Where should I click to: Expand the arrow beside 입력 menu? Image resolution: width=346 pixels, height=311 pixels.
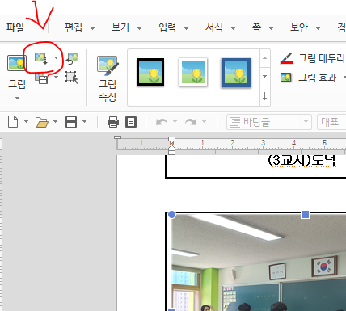coord(186,28)
